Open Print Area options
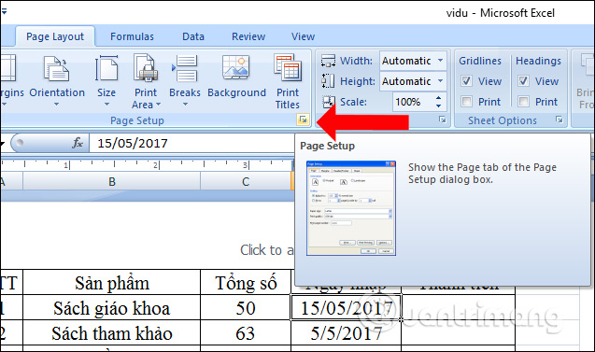 [146, 81]
